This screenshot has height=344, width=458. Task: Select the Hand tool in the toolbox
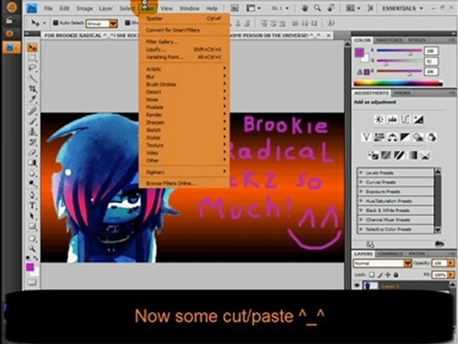tap(32, 238)
